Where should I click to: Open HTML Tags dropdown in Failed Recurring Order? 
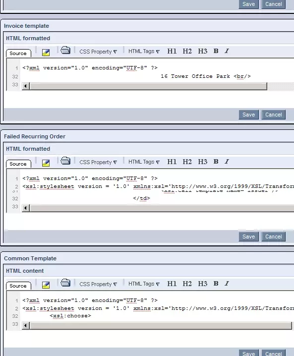(x=144, y=162)
